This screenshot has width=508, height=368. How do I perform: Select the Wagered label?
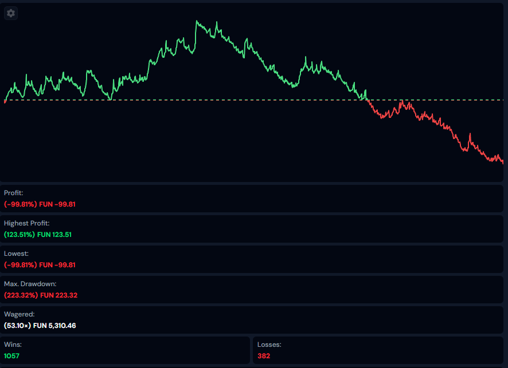(19, 314)
